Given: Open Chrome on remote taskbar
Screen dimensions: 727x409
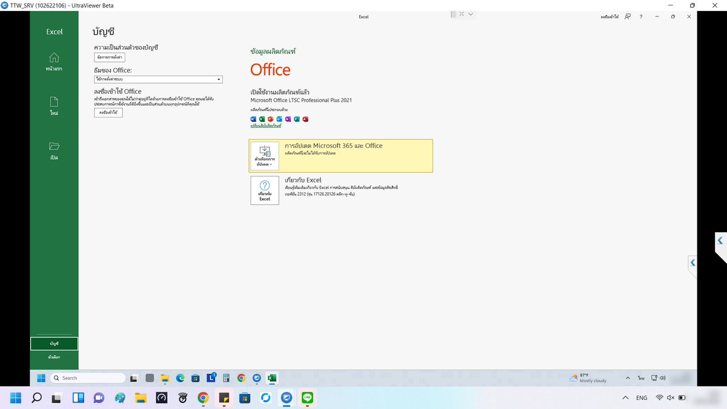Looking at the screenshot, I should (241, 378).
